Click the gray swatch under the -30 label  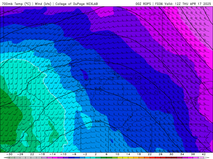click(x=12, y=158)
